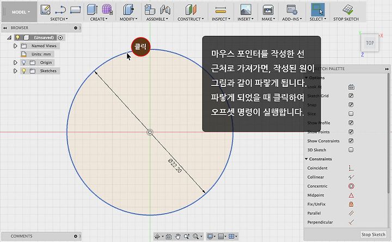Select the Rectangle sketch tool icon

(x=76, y=10)
